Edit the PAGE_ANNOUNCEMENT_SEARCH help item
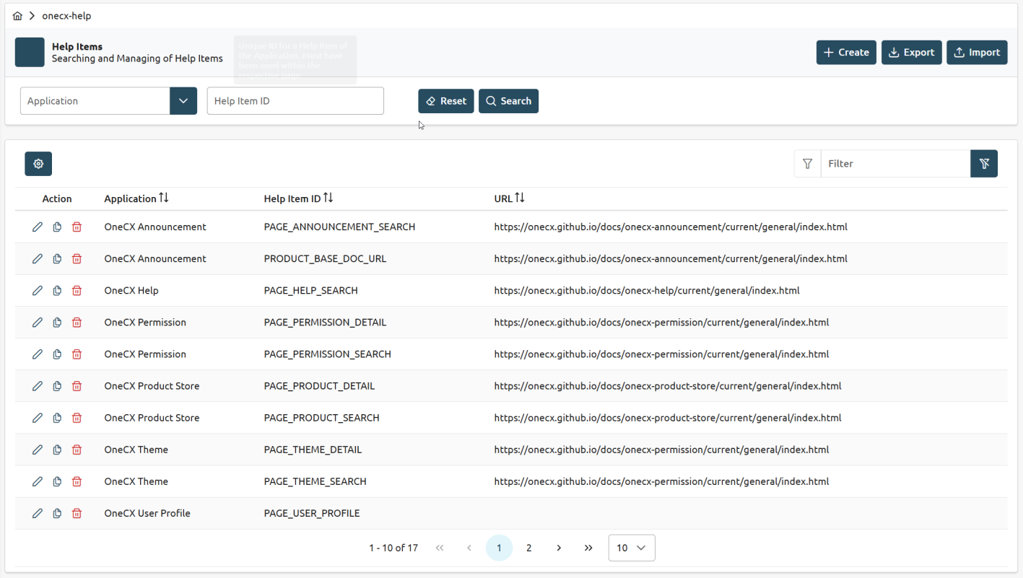Screen dimensions: 1023x578 point(38,227)
